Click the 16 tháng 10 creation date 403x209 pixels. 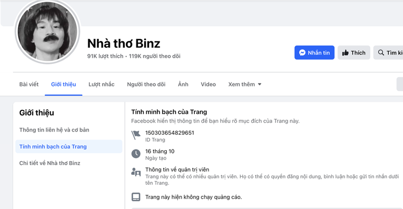[160, 151]
